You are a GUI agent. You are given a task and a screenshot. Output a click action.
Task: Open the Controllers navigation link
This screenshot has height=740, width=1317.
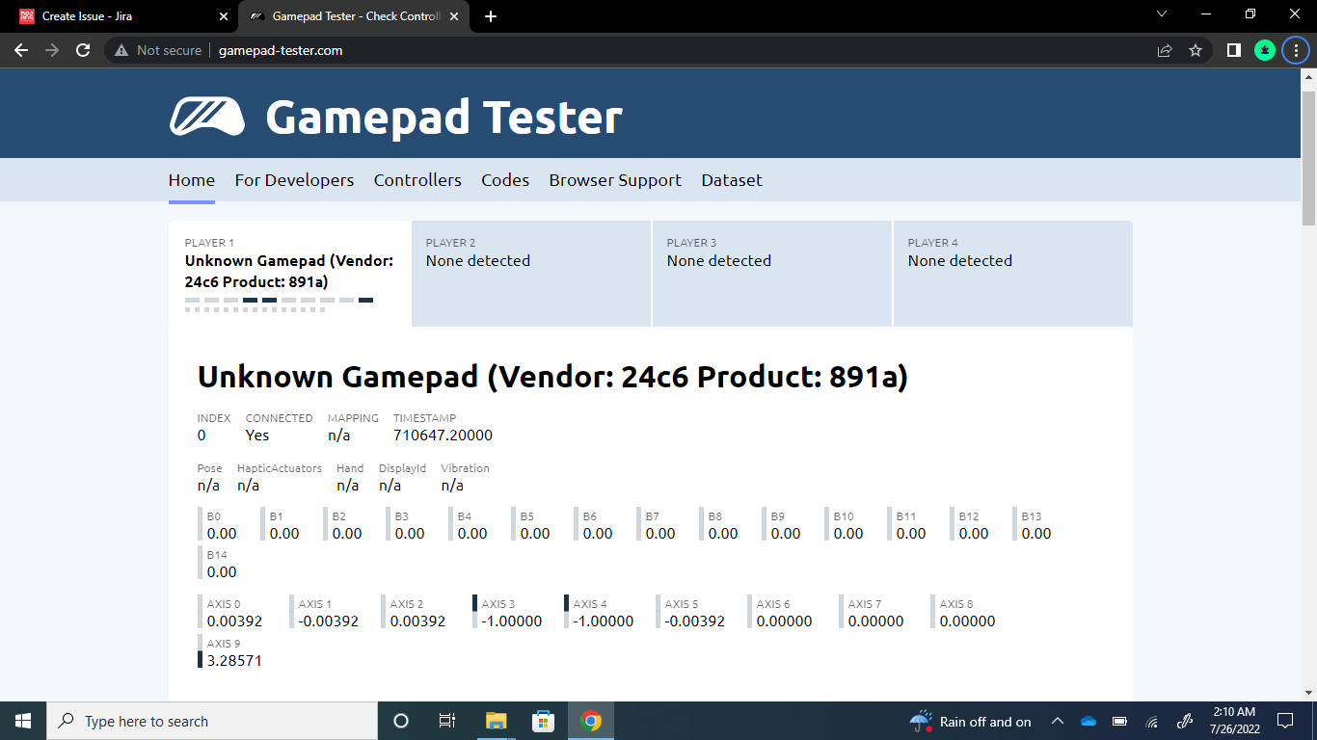coord(417,180)
